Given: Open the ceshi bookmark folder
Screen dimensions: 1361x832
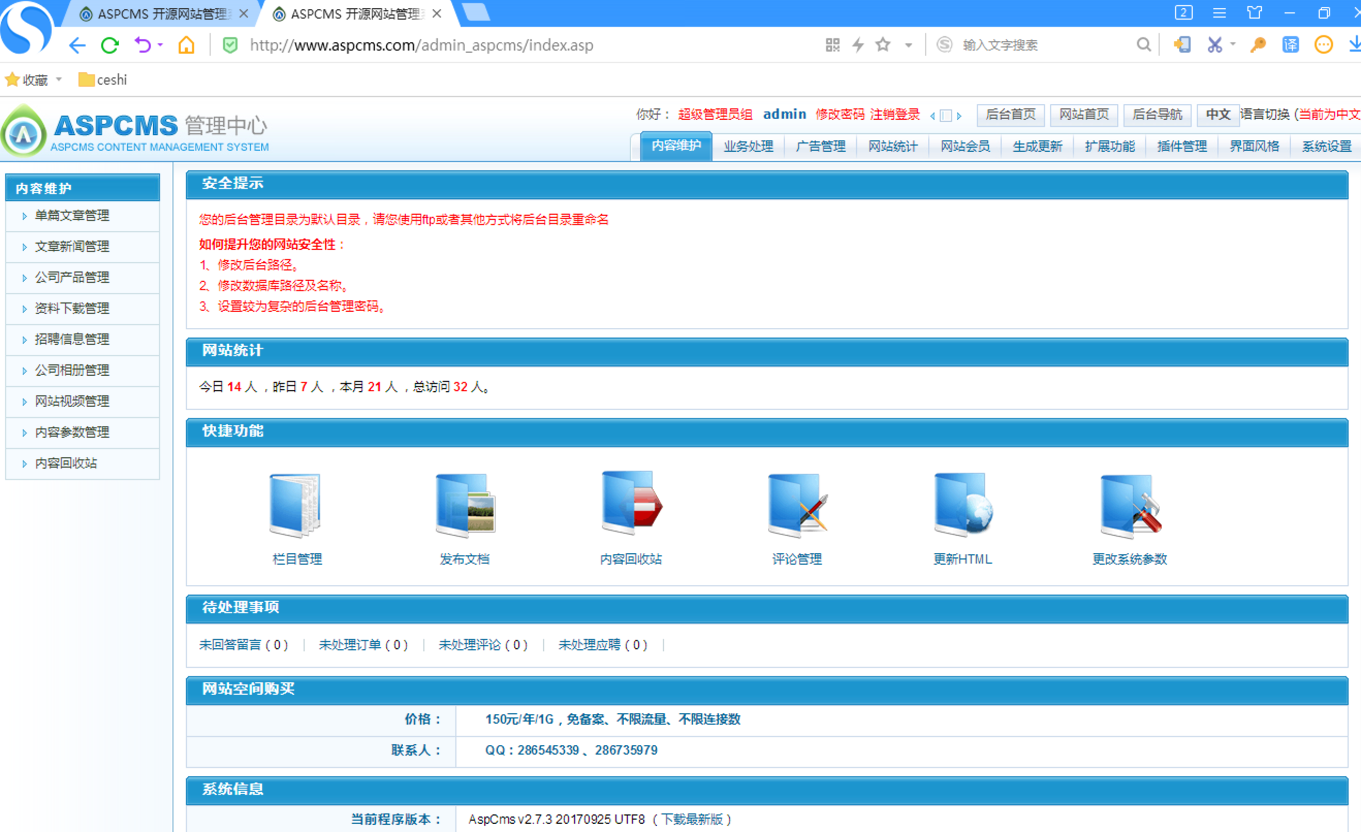Looking at the screenshot, I should click(x=103, y=80).
